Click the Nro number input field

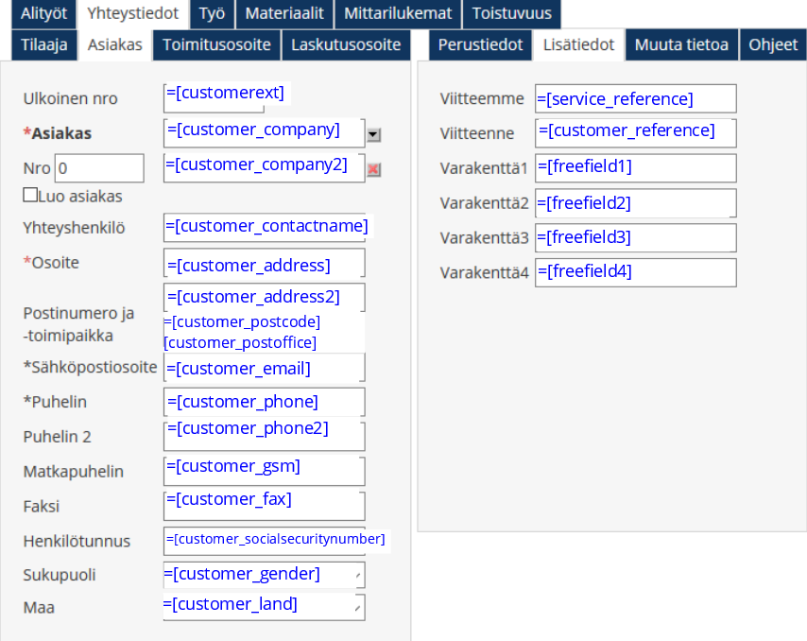(99, 168)
